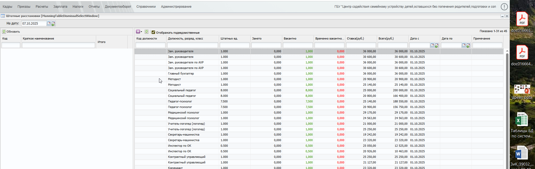
Task: Open the purple gear actions dropdown
Action: (139, 32)
